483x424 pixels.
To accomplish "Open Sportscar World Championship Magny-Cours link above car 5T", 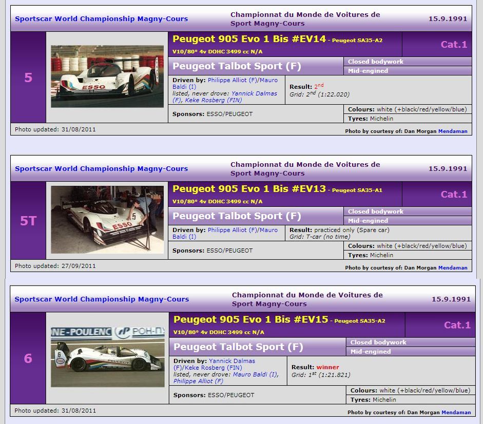I will 101,168.
